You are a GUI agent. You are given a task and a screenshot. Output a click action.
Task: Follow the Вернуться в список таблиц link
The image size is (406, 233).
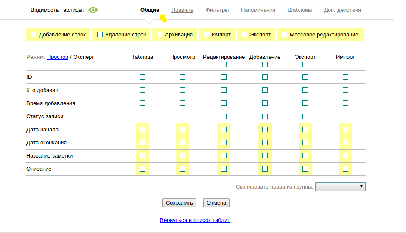pyautogui.click(x=195, y=220)
